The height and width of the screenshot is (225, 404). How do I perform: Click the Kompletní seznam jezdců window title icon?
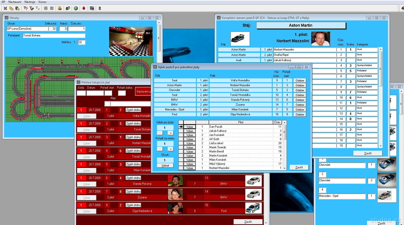pyautogui.click(x=219, y=18)
